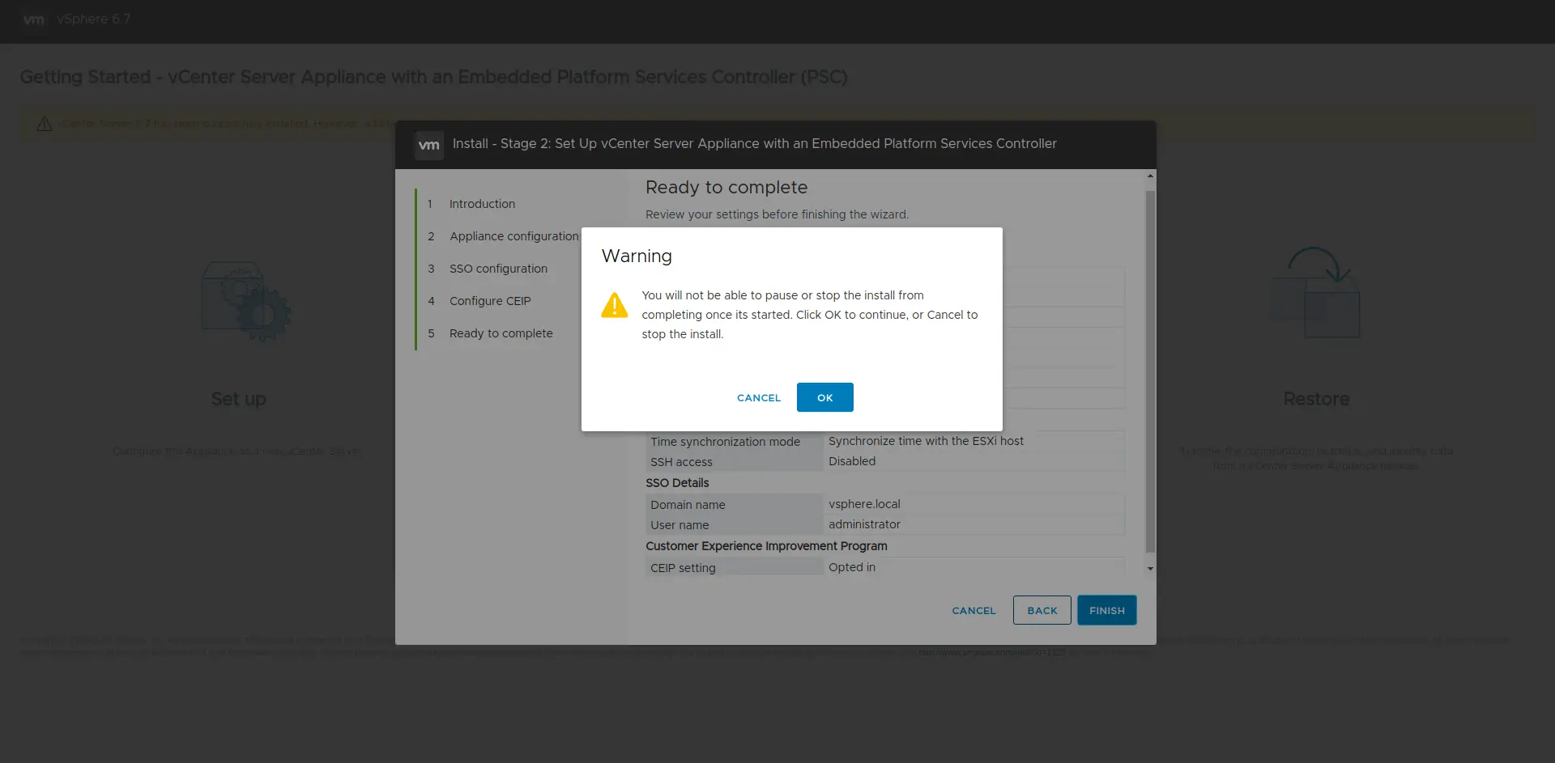This screenshot has width=1555, height=763.
Task: Click the Restore label in the background page
Action: 1316,399
